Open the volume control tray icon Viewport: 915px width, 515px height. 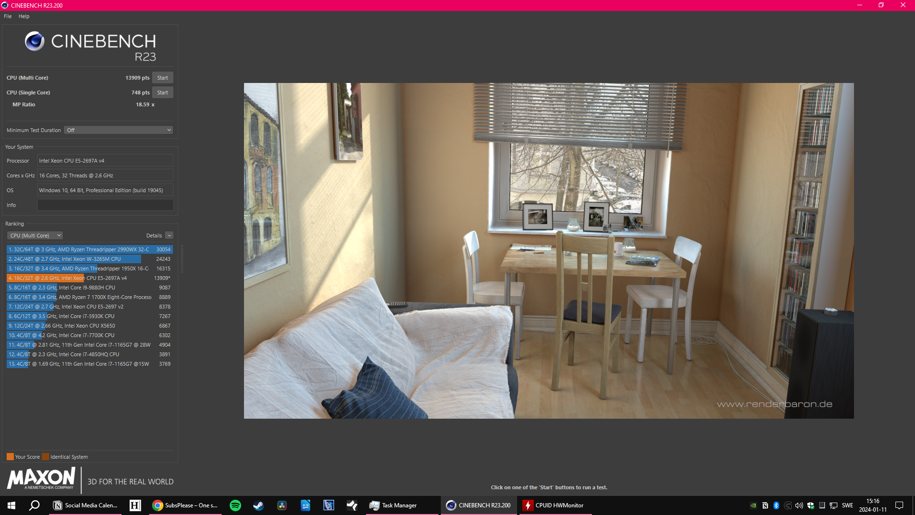(799, 505)
